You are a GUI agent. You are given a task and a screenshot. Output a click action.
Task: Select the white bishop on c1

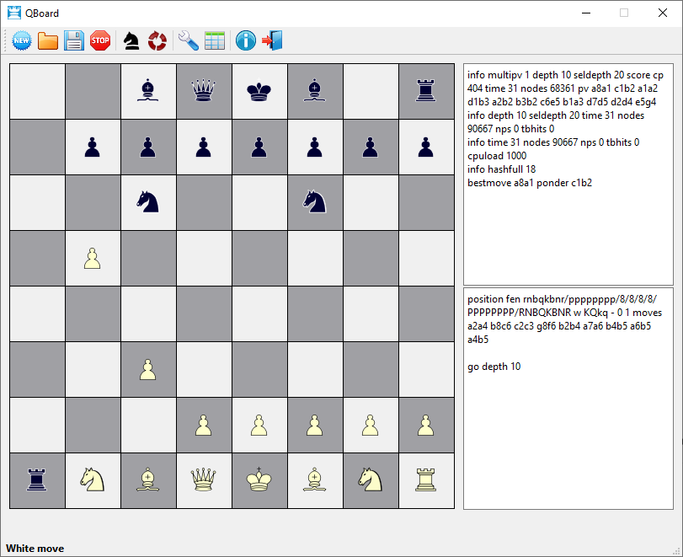click(x=148, y=479)
